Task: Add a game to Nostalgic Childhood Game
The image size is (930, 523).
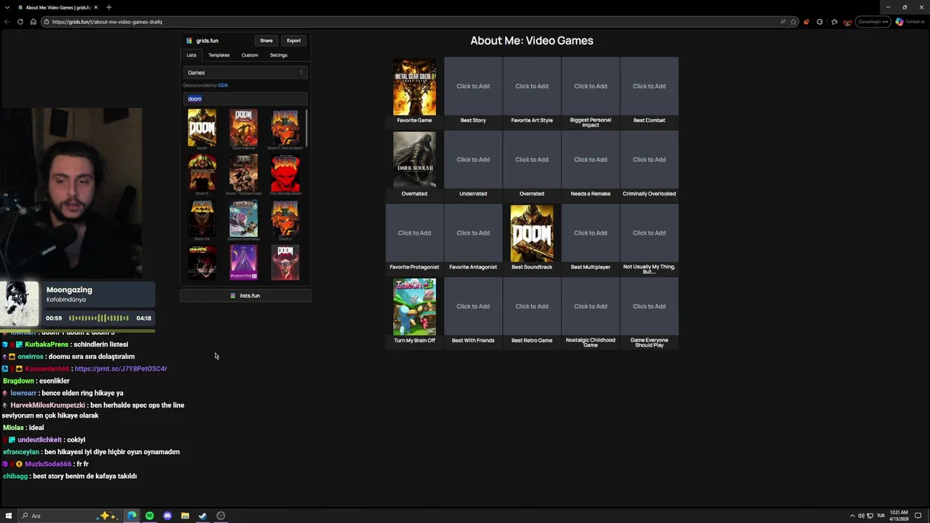Action: pos(591,307)
